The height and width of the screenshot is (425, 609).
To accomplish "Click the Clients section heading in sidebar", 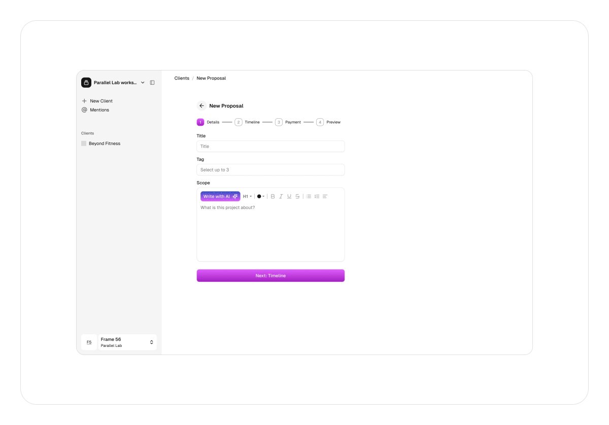I will point(87,133).
